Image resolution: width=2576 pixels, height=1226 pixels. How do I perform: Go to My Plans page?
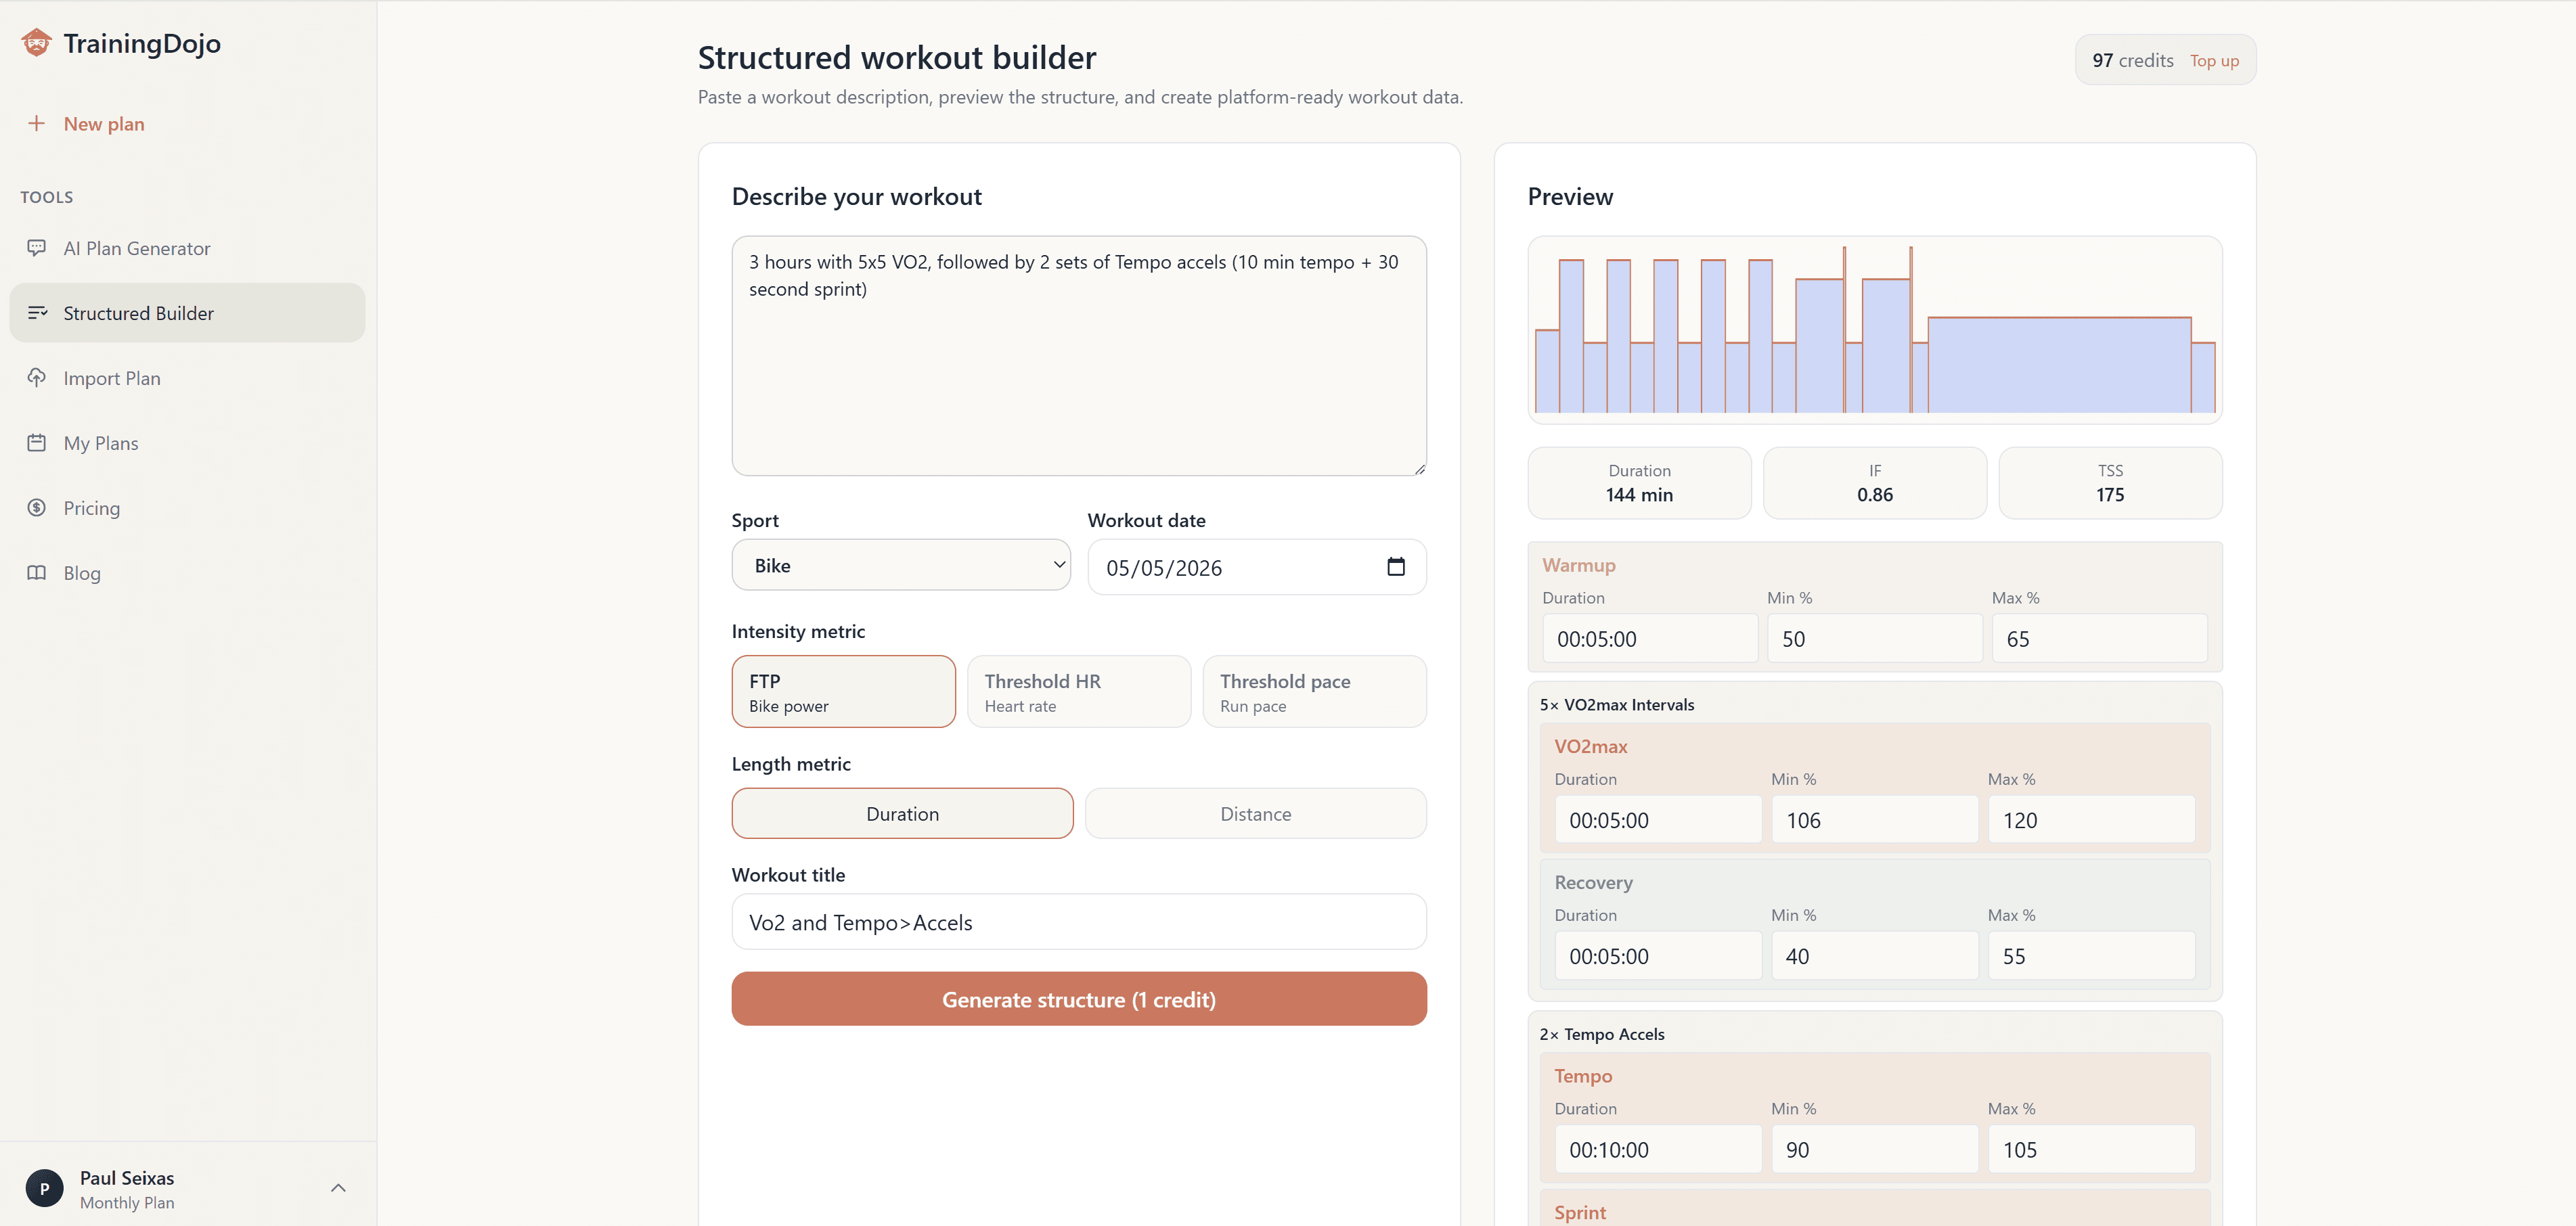coord(187,443)
